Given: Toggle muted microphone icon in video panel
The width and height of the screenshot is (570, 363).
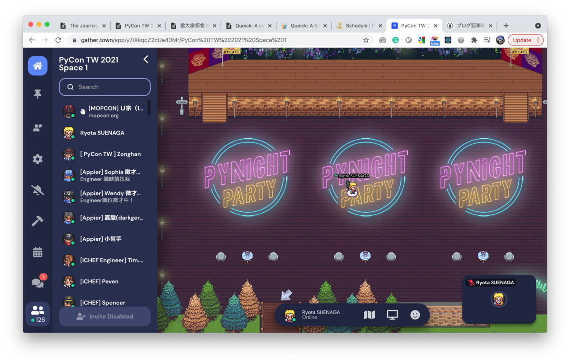Looking at the screenshot, I should click(x=471, y=282).
